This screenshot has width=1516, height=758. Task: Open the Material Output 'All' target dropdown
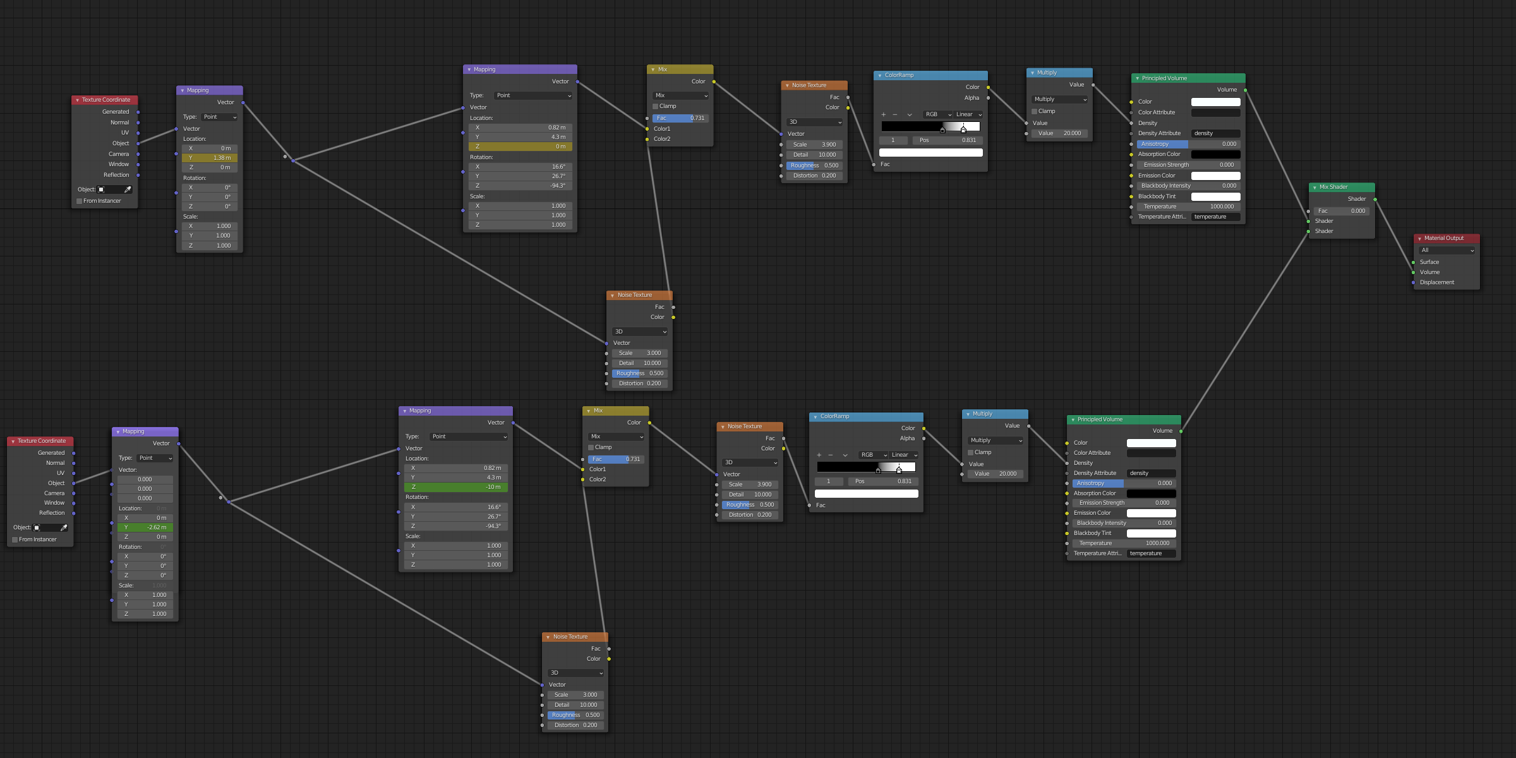coord(1447,251)
